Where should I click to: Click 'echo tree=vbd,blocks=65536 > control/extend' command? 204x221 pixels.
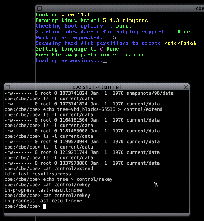103,109
